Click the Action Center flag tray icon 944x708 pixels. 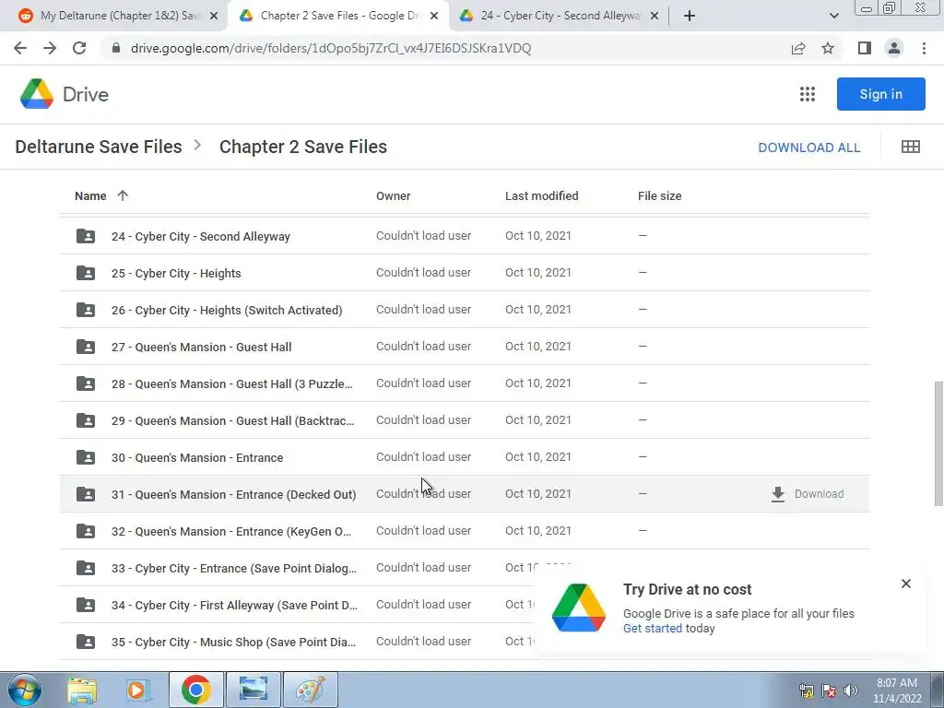pyautogui.click(x=829, y=690)
